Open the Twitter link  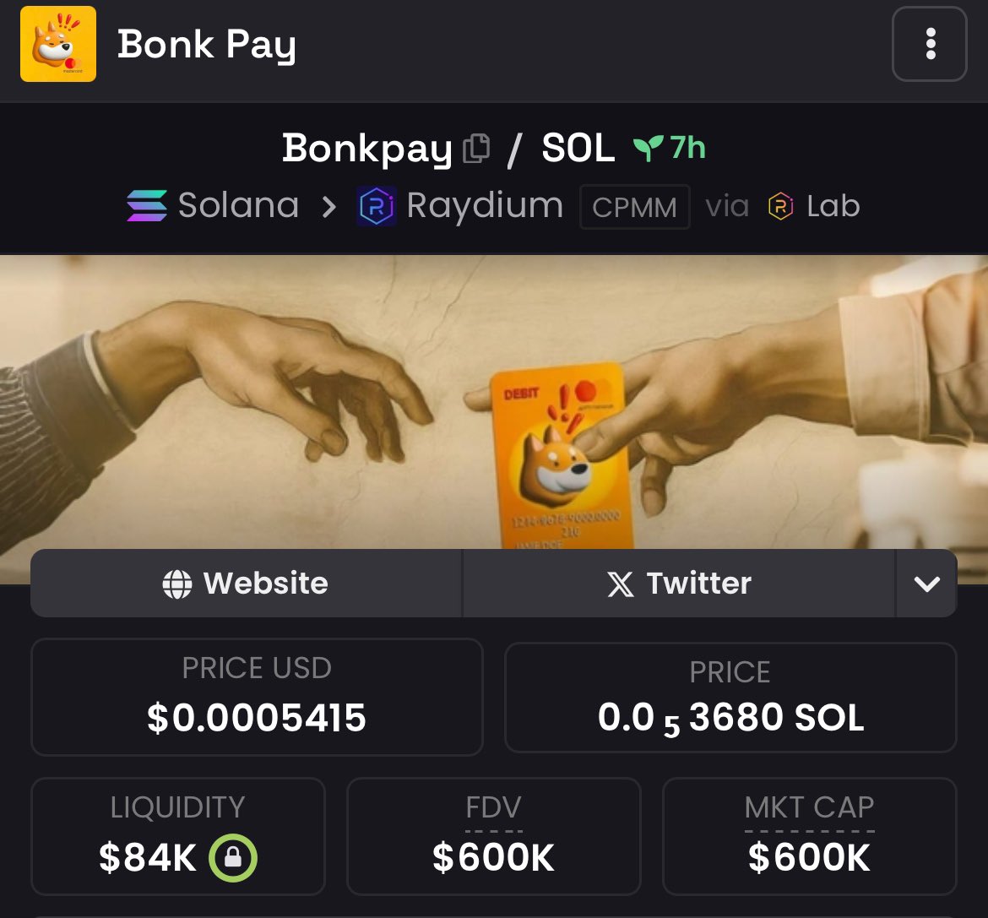pos(679,584)
